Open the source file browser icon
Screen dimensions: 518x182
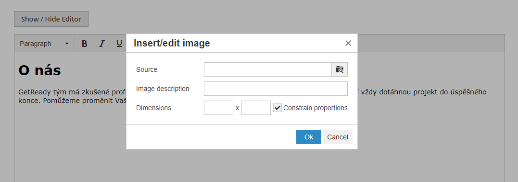(339, 69)
